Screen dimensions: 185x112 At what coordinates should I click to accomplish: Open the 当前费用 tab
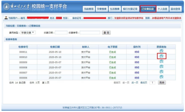89,9
